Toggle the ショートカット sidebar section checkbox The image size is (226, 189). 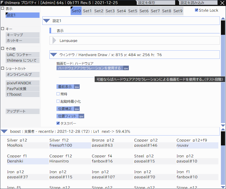[x=3, y=68]
